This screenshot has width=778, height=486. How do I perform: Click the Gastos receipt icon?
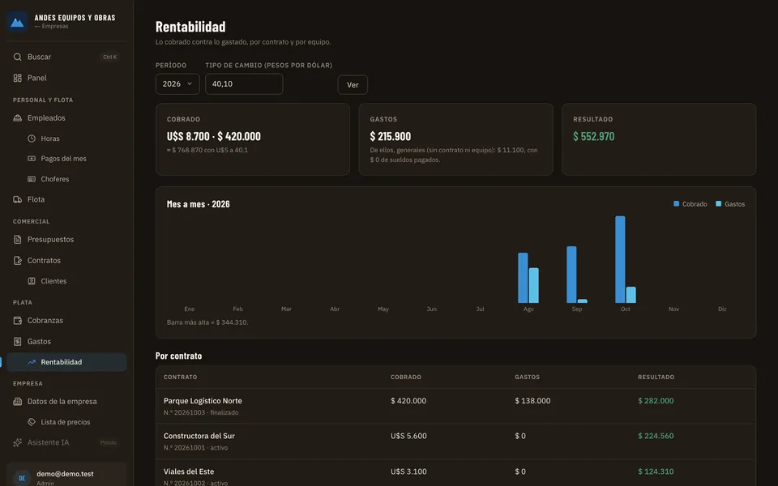click(x=17, y=341)
